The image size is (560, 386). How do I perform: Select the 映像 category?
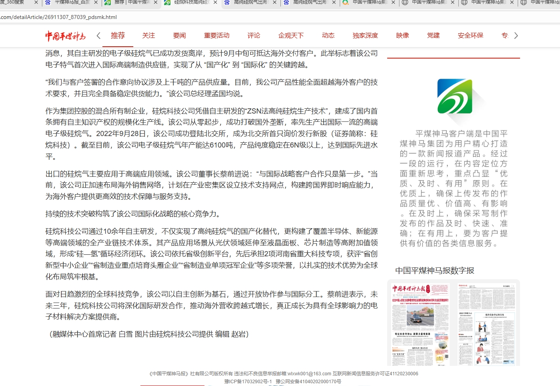pos(403,36)
